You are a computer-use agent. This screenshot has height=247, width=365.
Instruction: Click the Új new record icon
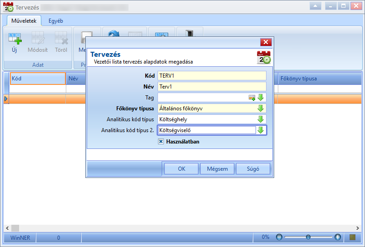pyautogui.click(x=15, y=39)
